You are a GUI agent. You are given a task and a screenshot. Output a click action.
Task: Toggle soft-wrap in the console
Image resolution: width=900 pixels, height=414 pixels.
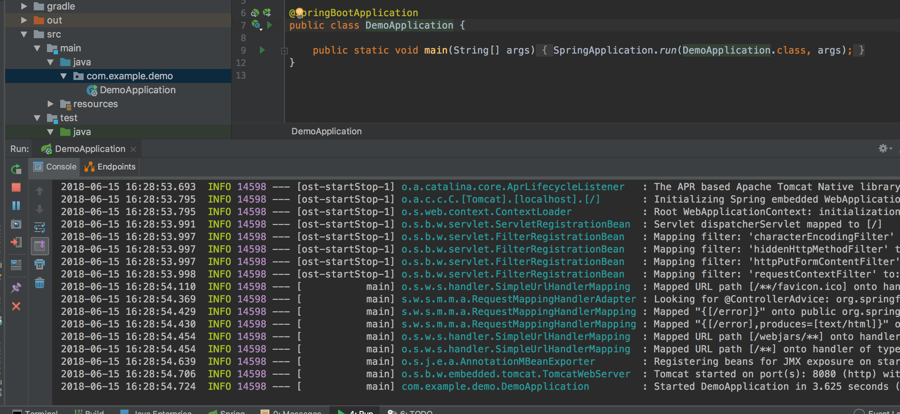(x=40, y=228)
